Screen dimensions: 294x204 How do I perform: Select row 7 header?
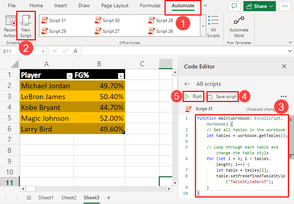9,139
